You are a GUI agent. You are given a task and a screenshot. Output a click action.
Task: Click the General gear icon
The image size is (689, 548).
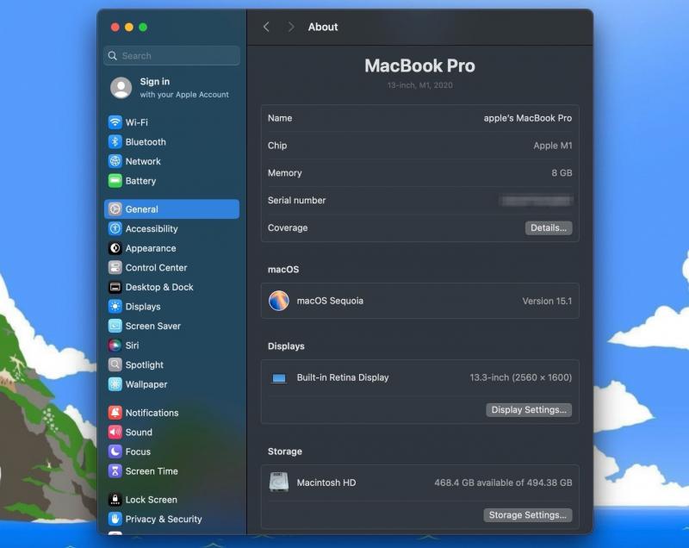115,209
